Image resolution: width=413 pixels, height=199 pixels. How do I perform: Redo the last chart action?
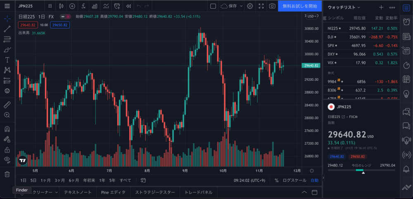147,6
